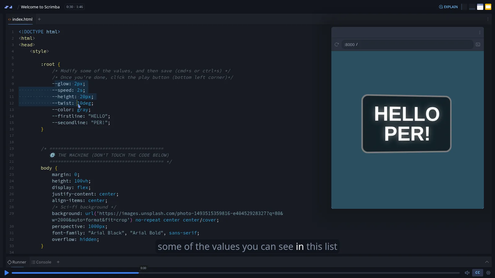Open playback settings gear icon
Image resolution: width=495 pixels, height=278 pixels.
click(x=488, y=273)
